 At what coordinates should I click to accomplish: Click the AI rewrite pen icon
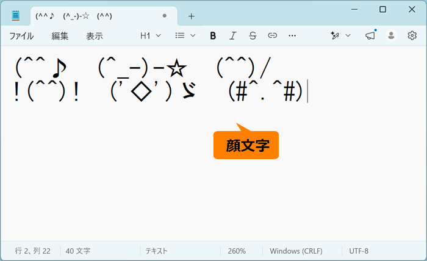click(x=335, y=35)
